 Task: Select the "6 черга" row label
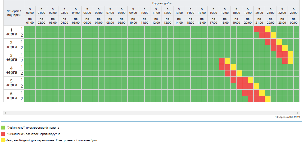point(11,96)
